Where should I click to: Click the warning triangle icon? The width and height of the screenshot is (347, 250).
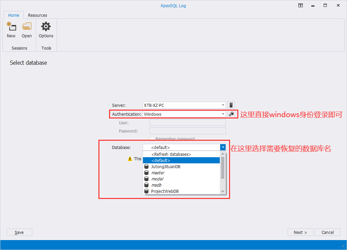click(130, 159)
